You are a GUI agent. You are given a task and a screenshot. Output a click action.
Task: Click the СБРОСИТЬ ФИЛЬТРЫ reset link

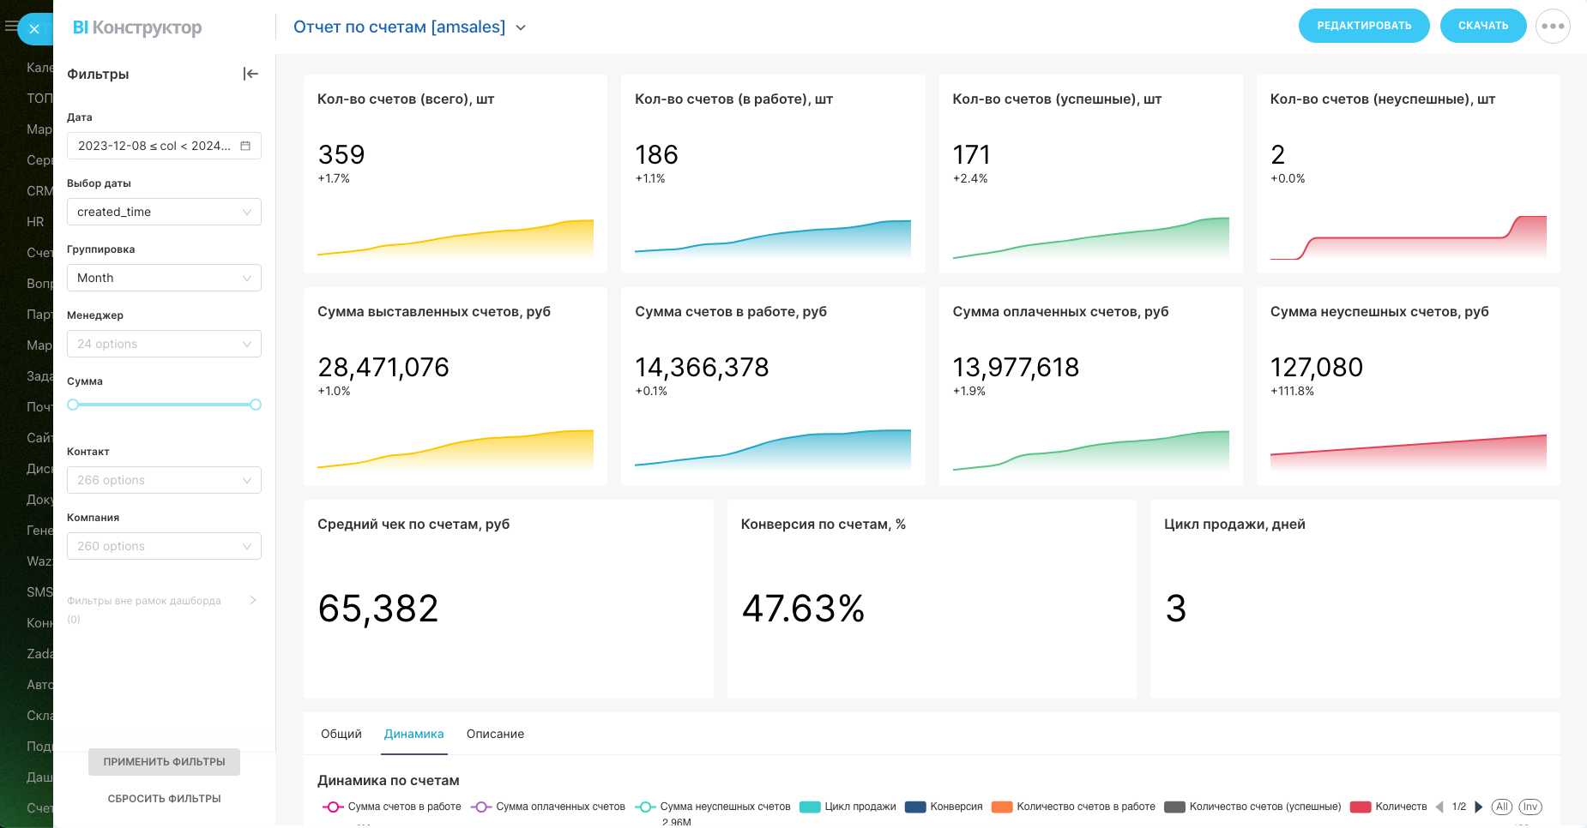pyautogui.click(x=164, y=798)
